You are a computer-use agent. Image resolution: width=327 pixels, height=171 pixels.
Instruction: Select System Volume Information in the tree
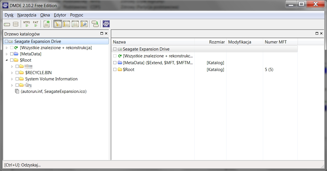coord(51,79)
